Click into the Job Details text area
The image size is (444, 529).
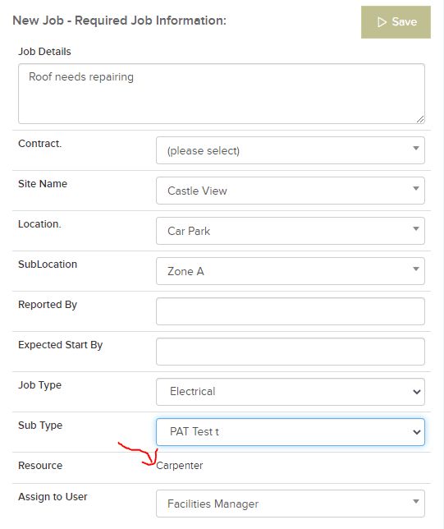[222, 94]
